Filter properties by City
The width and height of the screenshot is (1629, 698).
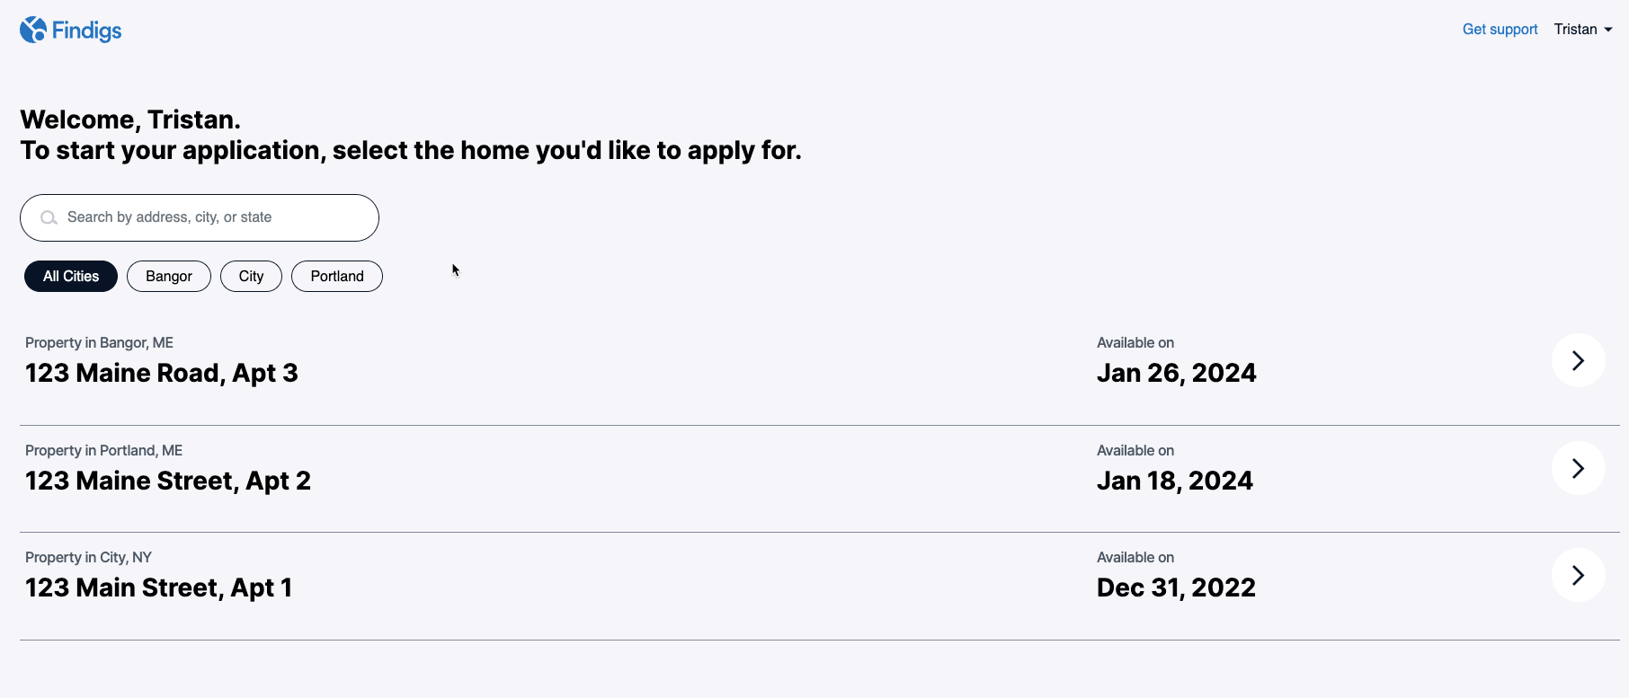point(251,277)
